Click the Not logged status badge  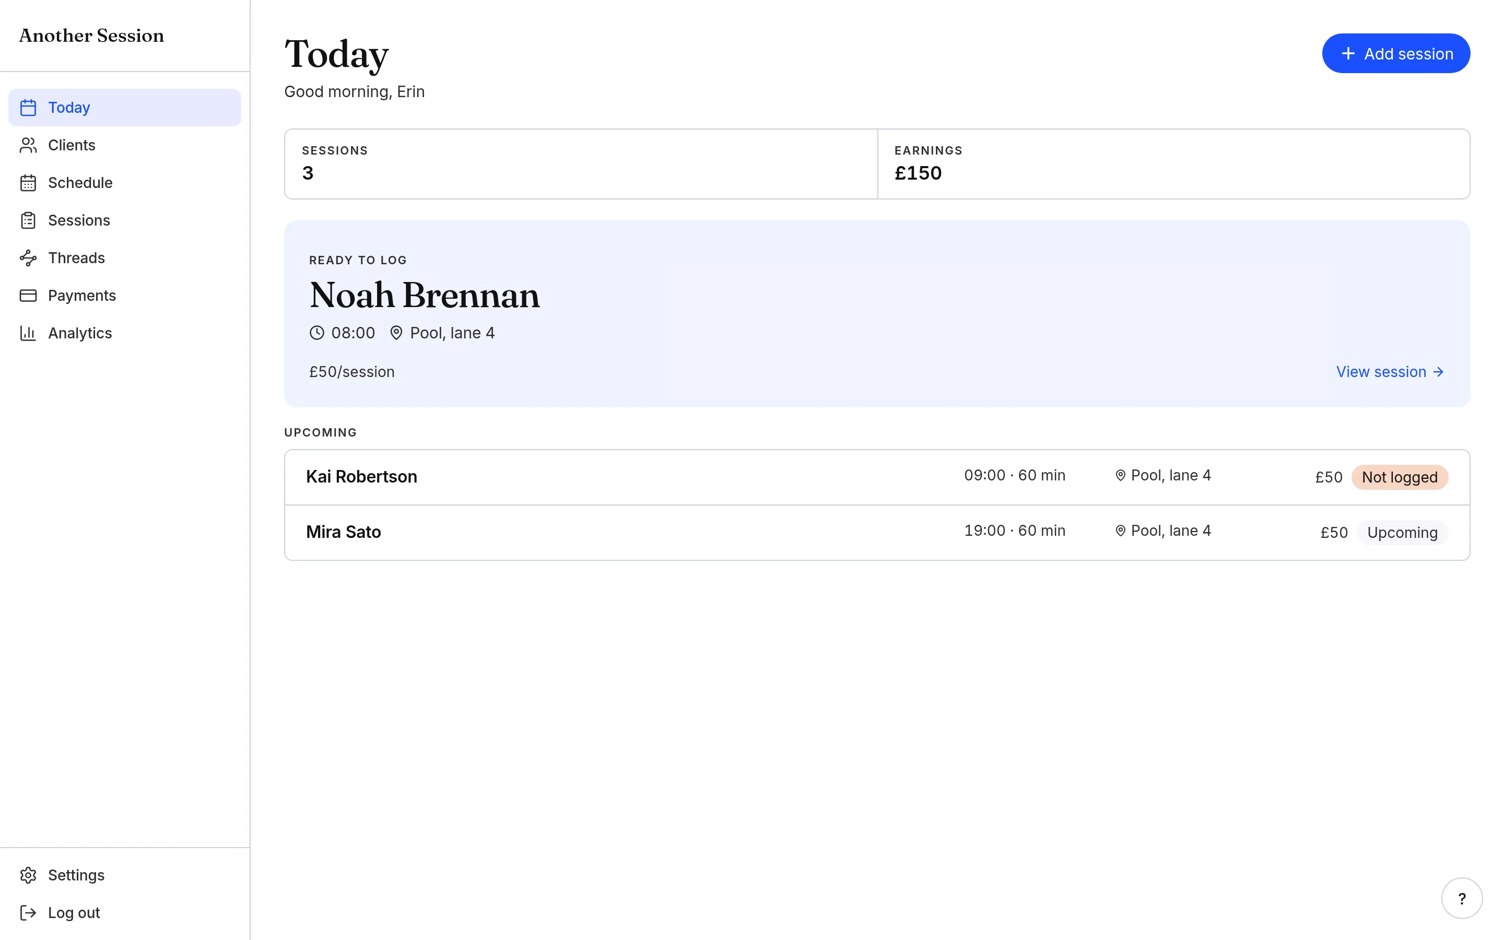pos(1400,477)
